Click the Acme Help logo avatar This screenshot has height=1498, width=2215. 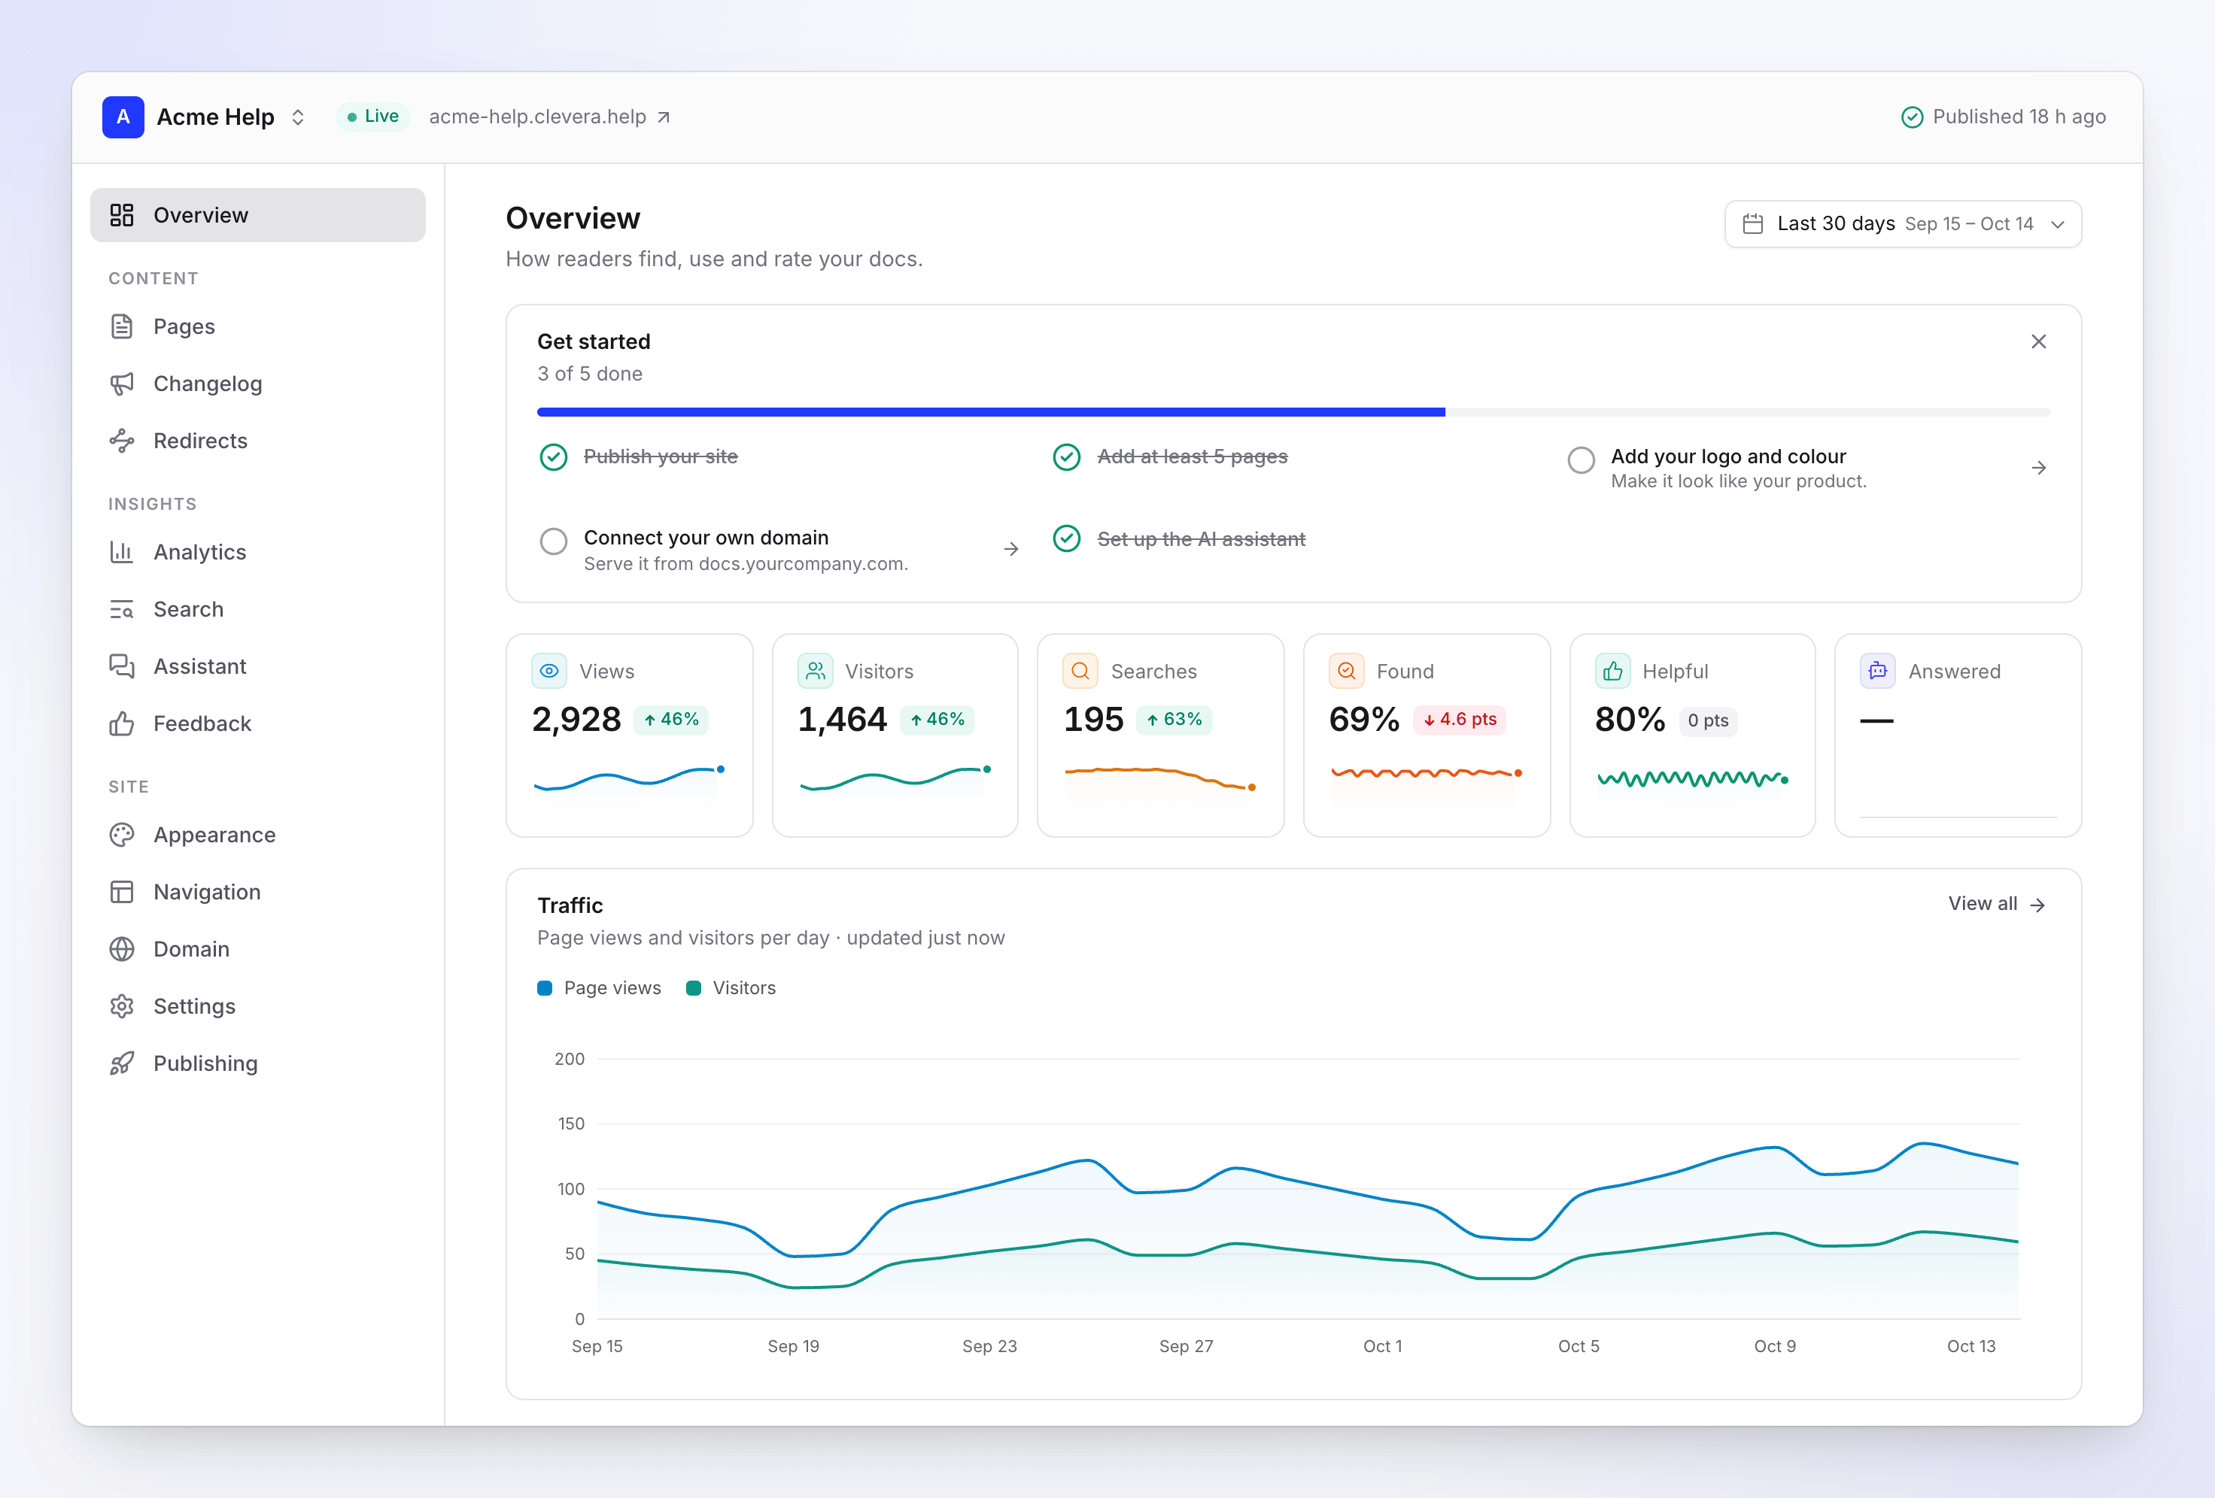(123, 117)
